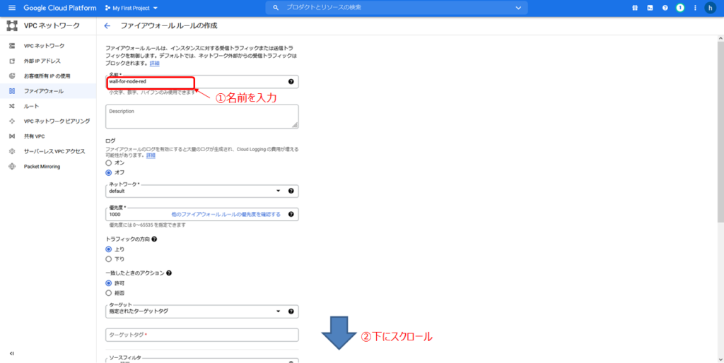
Task: Click the link to check other firewall rule priorities
Action: (x=226, y=214)
